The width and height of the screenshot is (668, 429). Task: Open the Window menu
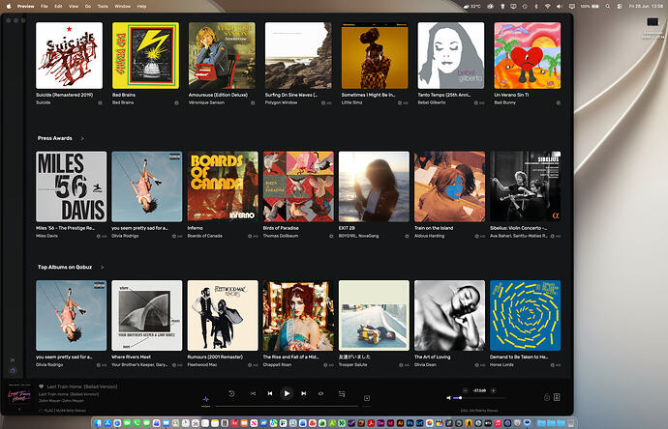pyautogui.click(x=123, y=7)
